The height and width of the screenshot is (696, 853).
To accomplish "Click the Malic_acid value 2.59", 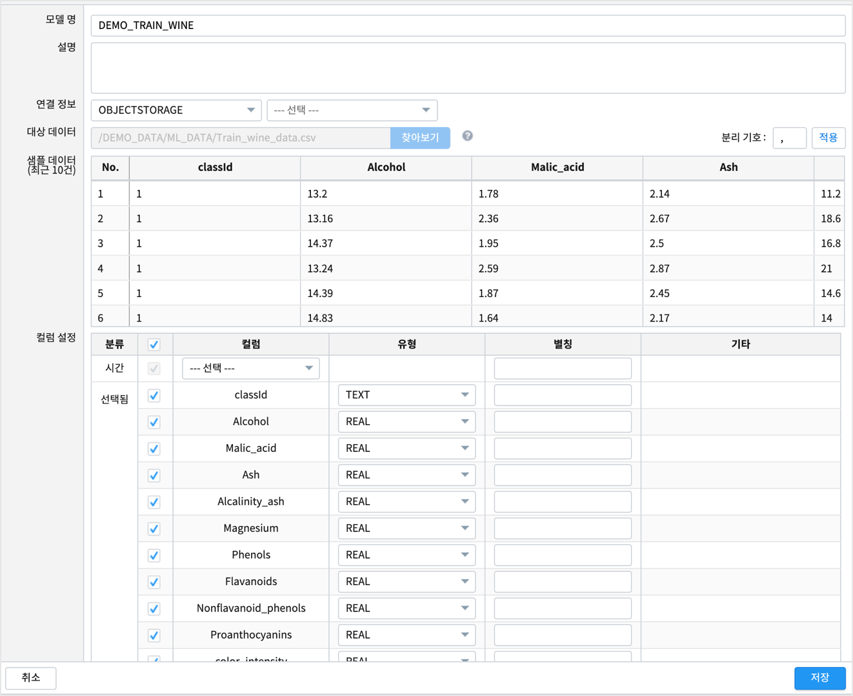I will click(488, 269).
